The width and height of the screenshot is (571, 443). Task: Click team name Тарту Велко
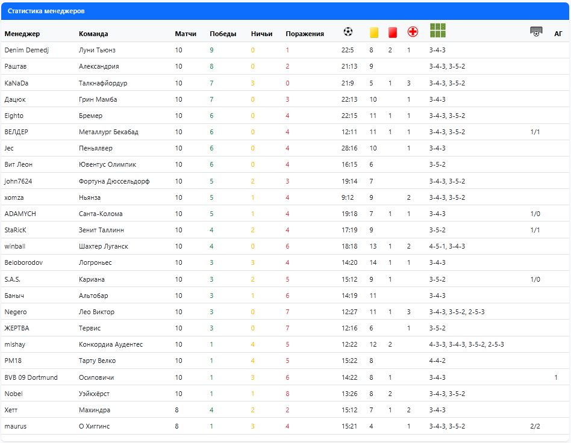point(97,361)
